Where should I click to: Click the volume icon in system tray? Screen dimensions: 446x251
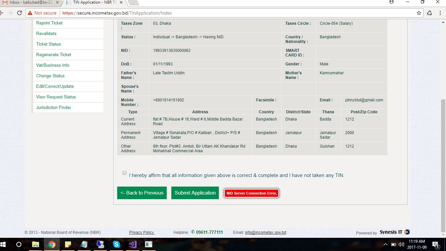(401, 244)
